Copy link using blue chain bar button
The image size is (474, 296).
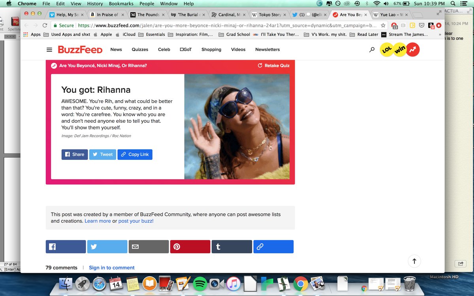[273, 247]
